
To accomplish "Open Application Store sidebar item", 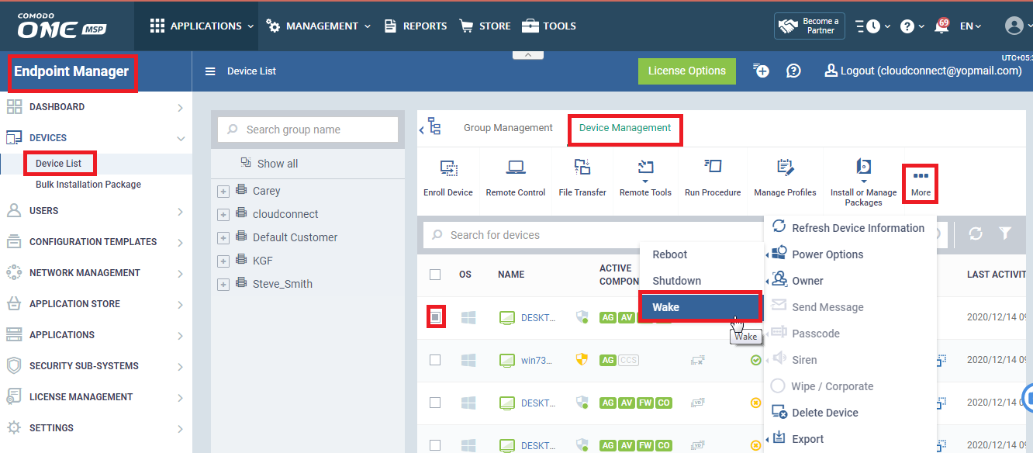I will (x=96, y=304).
